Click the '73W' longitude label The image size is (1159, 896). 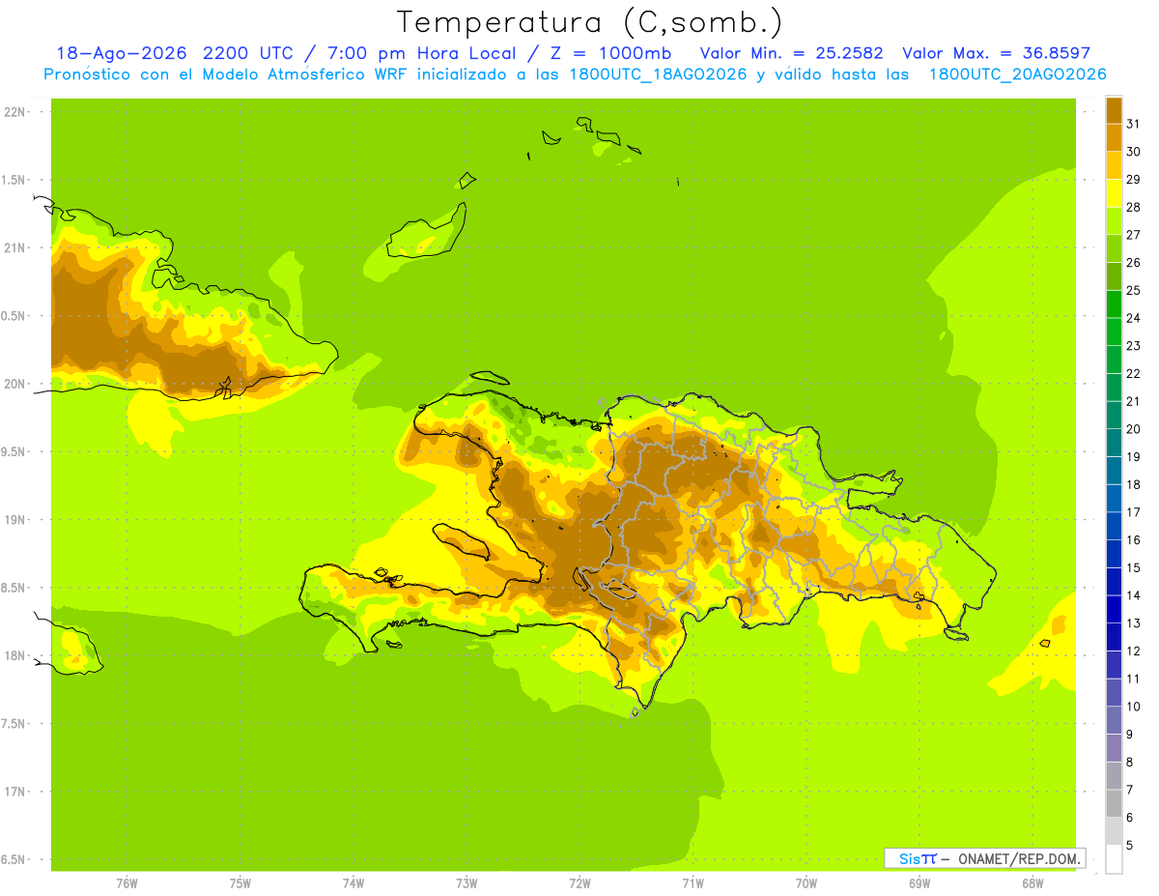point(466,883)
